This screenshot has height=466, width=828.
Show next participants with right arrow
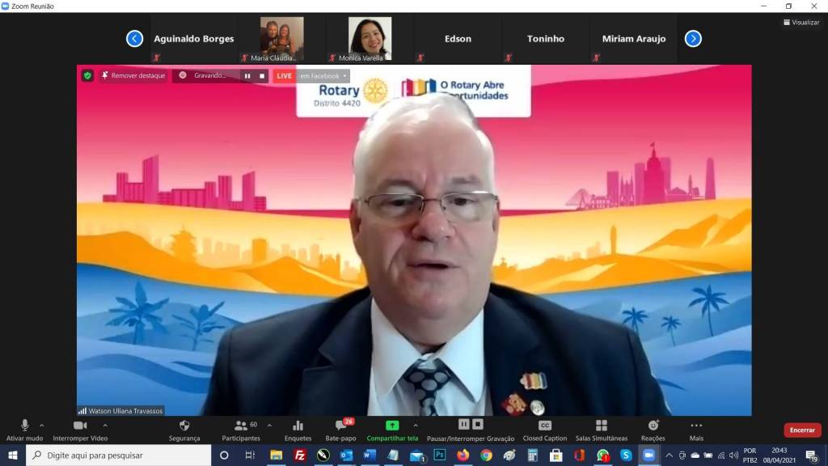click(x=693, y=39)
